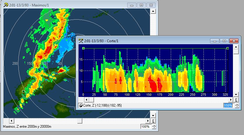
Task: Increase Corte zoom with the up stepper
Action: click(x=237, y=104)
